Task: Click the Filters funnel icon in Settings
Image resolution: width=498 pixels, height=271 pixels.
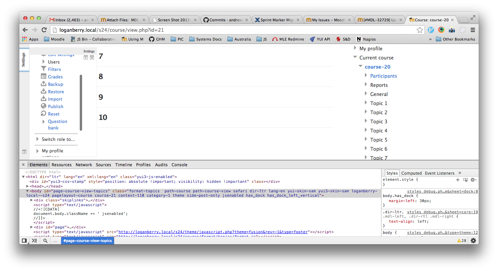Action: click(x=44, y=69)
